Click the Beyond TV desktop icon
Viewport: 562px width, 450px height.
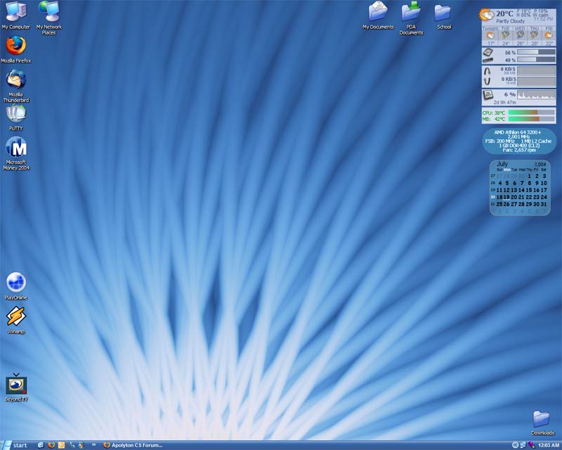pos(15,385)
